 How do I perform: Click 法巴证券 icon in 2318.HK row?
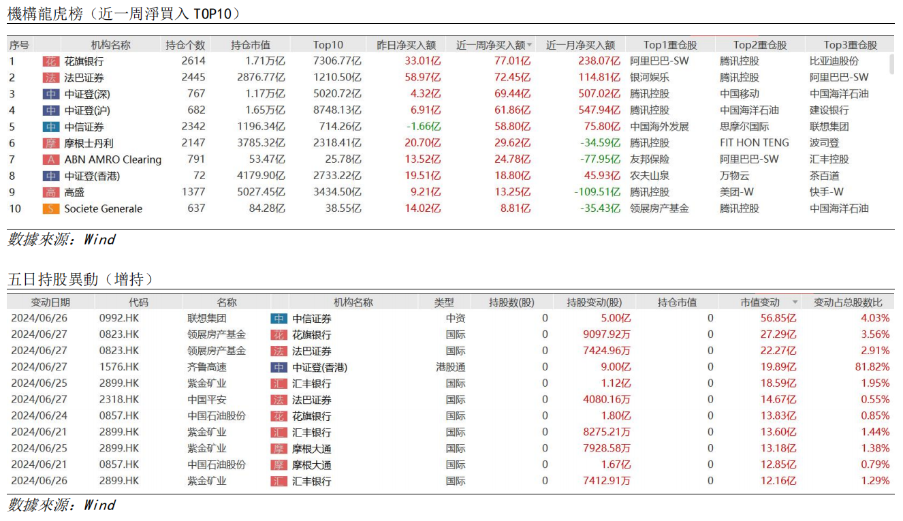pyautogui.click(x=279, y=400)
